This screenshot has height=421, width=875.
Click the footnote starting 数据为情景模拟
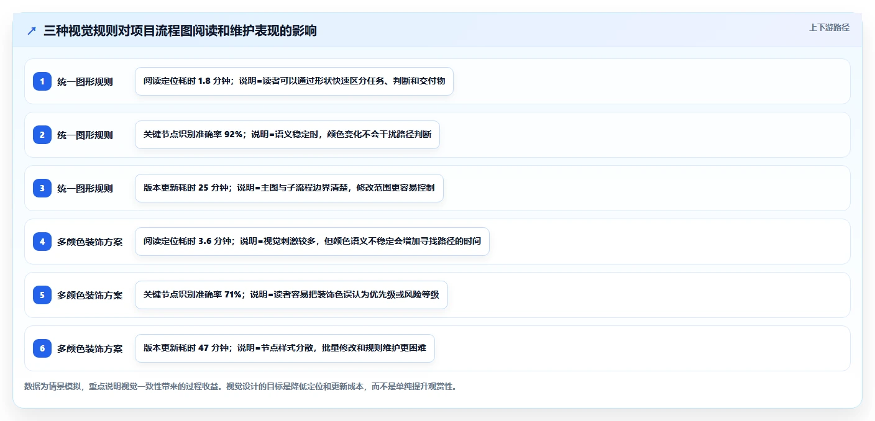[241, 386]
